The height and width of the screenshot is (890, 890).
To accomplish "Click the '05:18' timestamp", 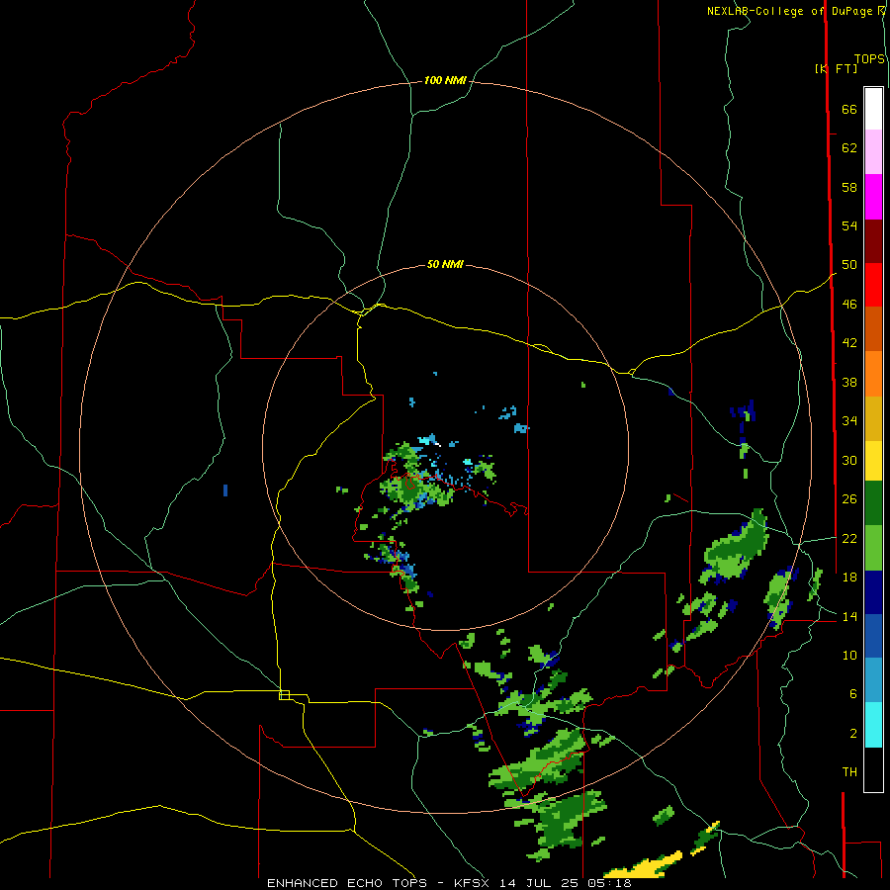I will [x=610, y=883].
